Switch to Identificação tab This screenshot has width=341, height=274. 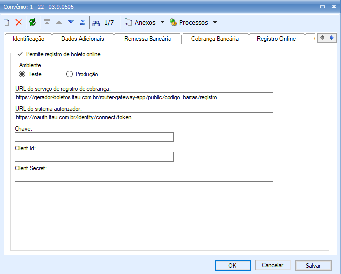pos(28,39)
